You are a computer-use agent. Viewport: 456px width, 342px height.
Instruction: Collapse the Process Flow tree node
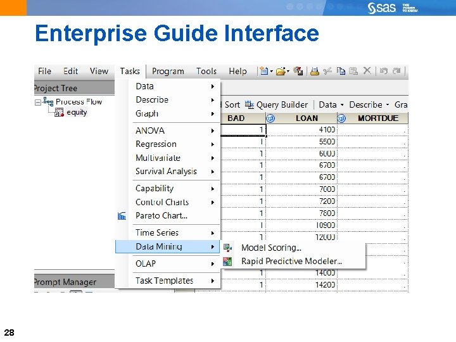coord(38,102)
